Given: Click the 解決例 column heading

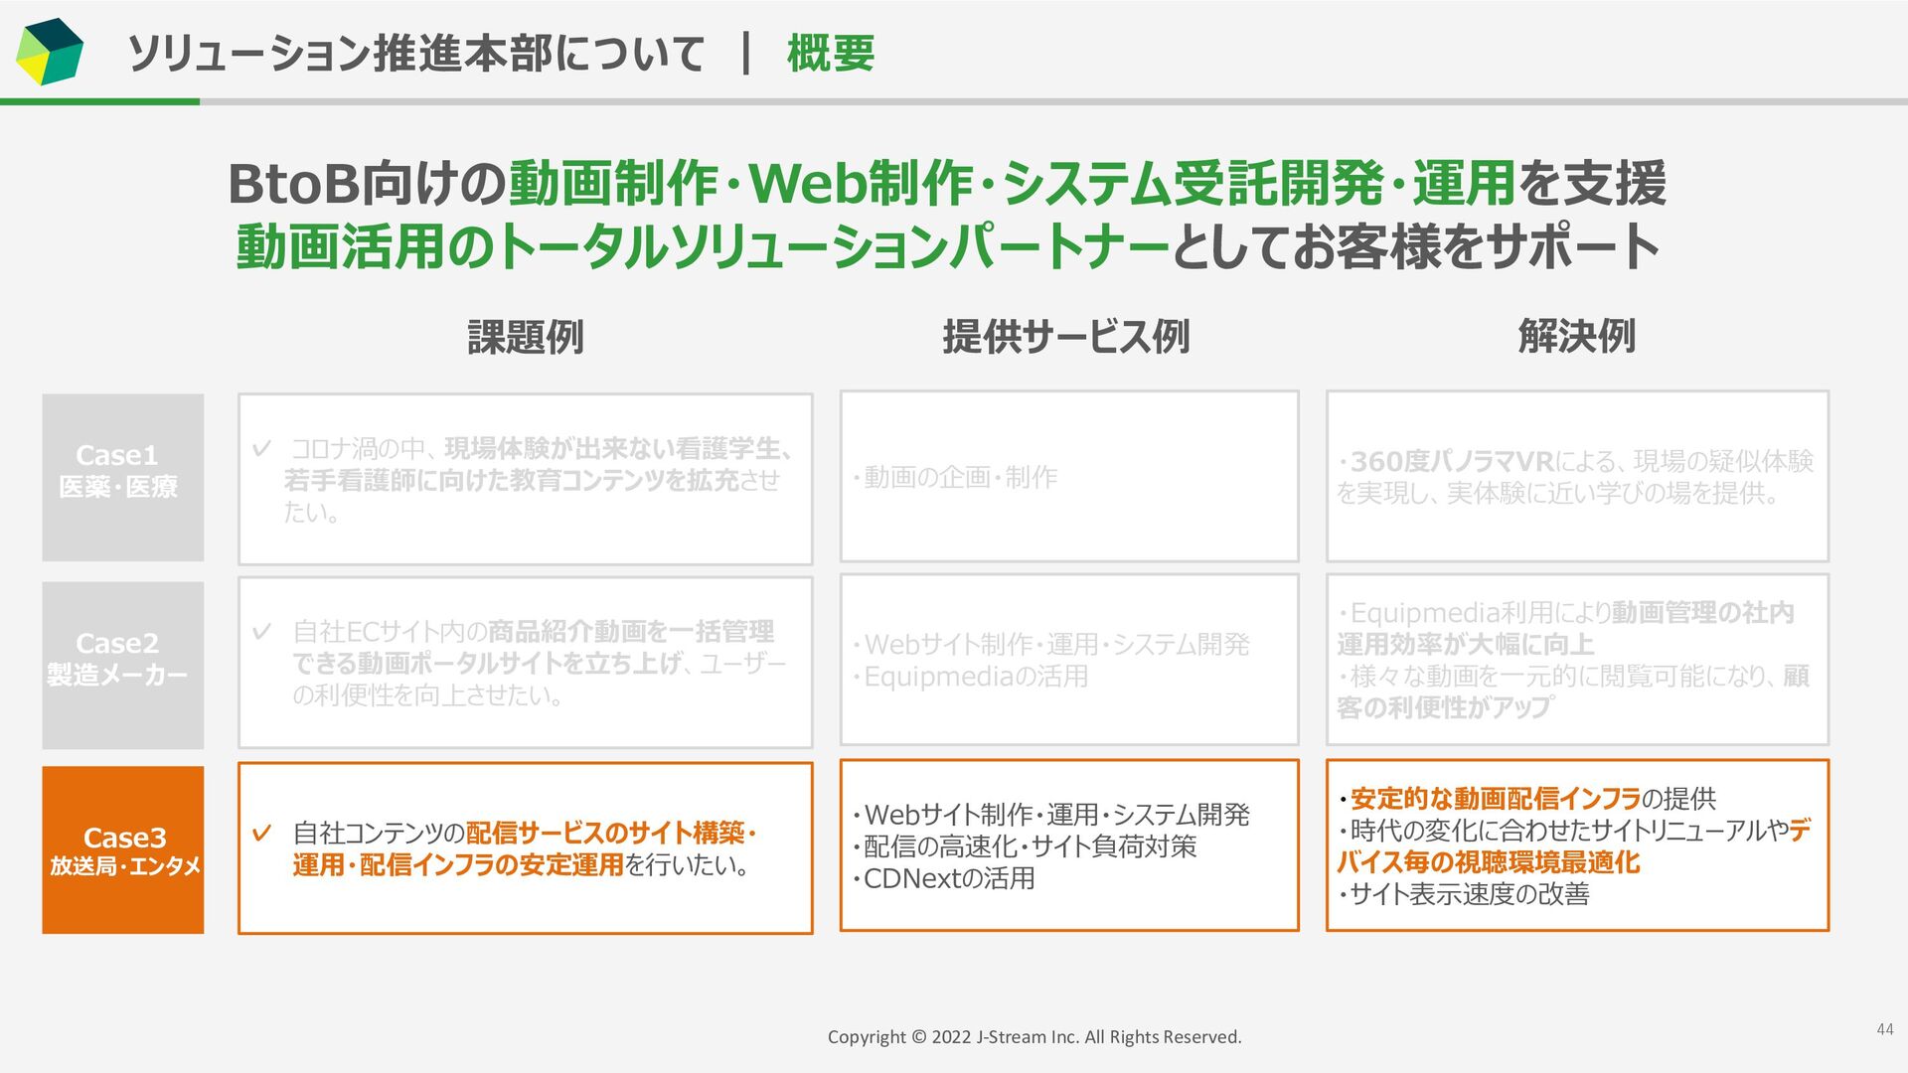Looking at the screenshot, I should tap(1576, 337).
